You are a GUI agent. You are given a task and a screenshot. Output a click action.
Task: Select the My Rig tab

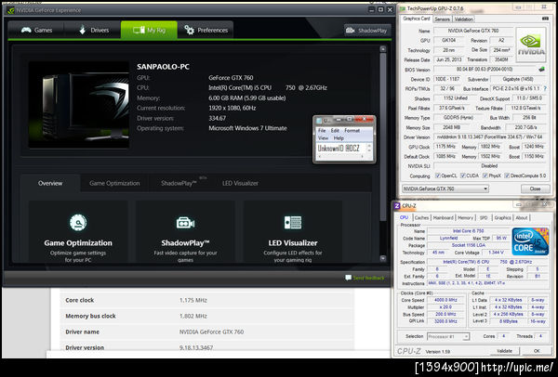pos(149,31)
